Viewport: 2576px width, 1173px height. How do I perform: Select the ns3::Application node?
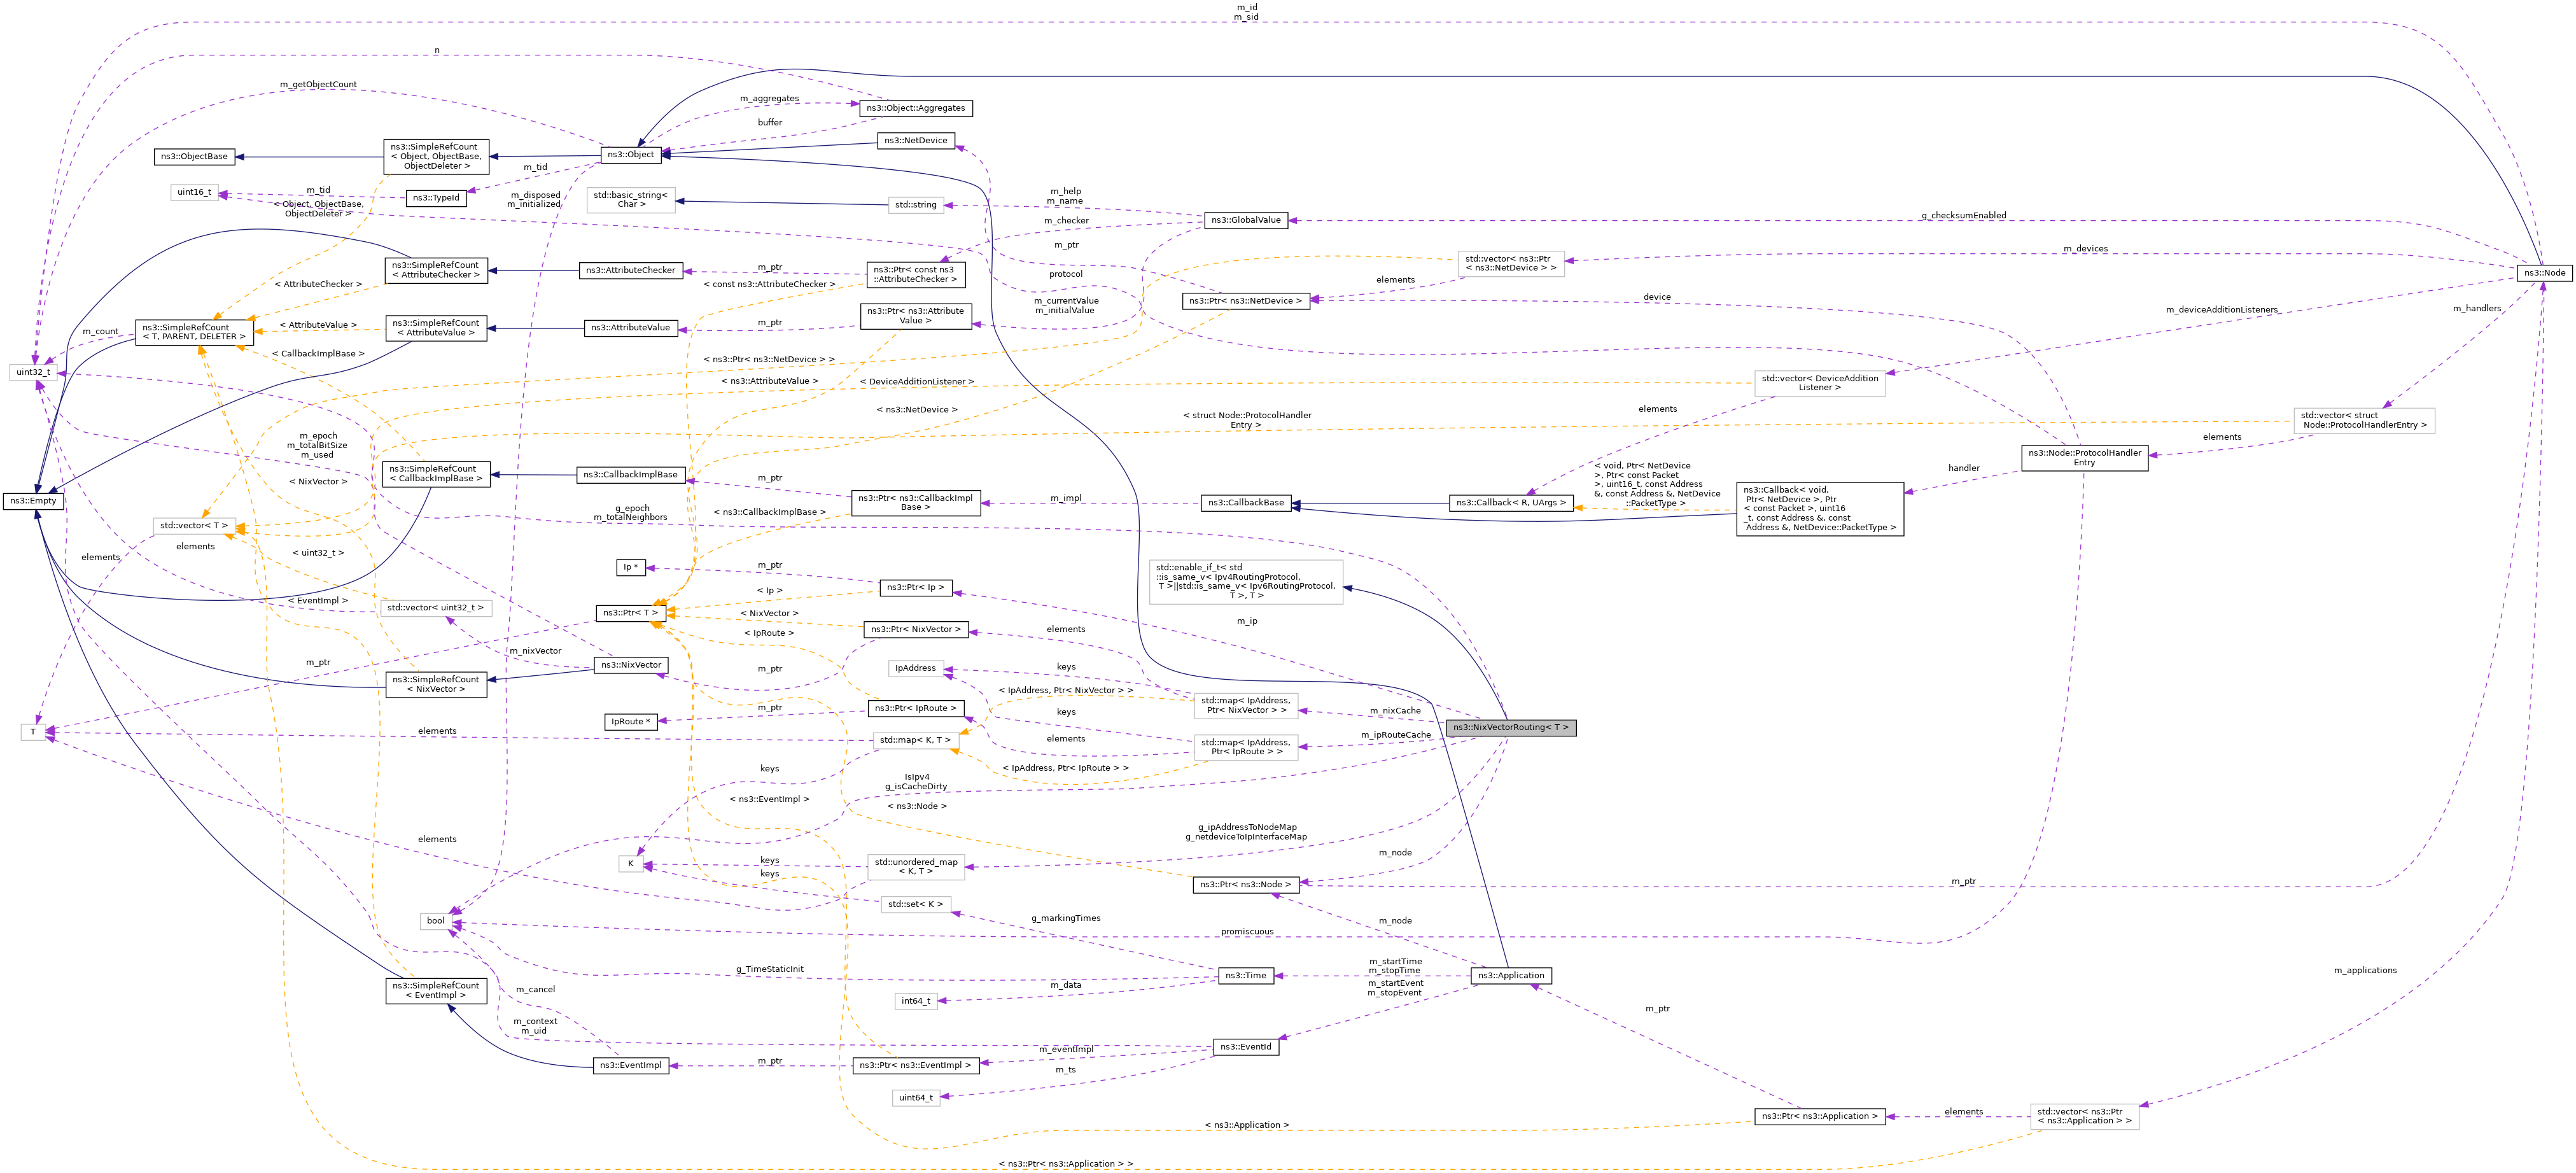1511,975
